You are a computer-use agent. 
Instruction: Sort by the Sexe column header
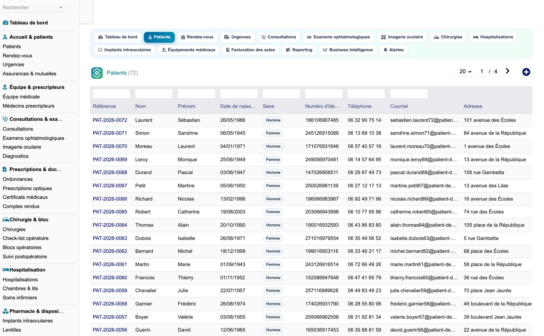[x=268, y=106]
